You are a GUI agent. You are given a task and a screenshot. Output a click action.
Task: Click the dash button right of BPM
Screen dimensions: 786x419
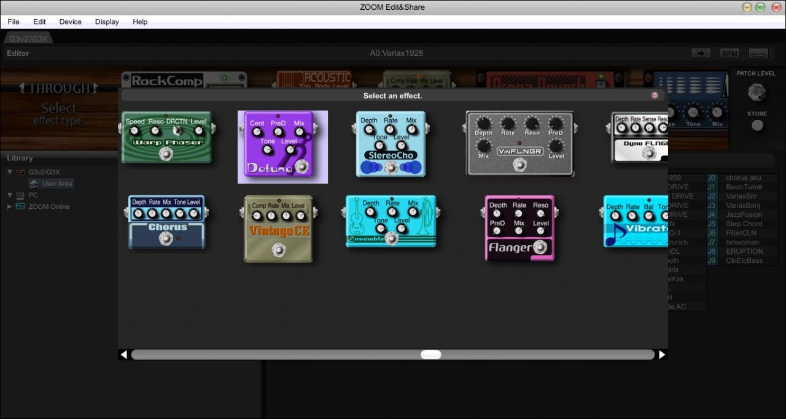[759, 53]
